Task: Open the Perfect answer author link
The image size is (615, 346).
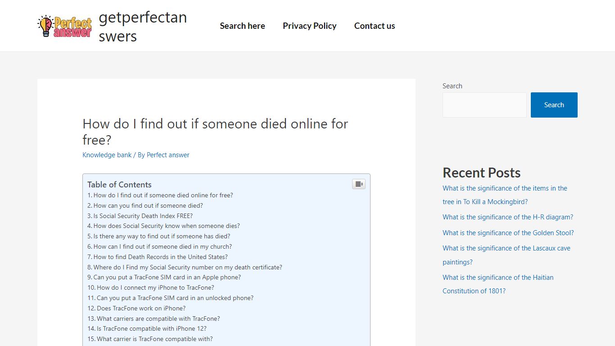Action: [x=168, y=155]
